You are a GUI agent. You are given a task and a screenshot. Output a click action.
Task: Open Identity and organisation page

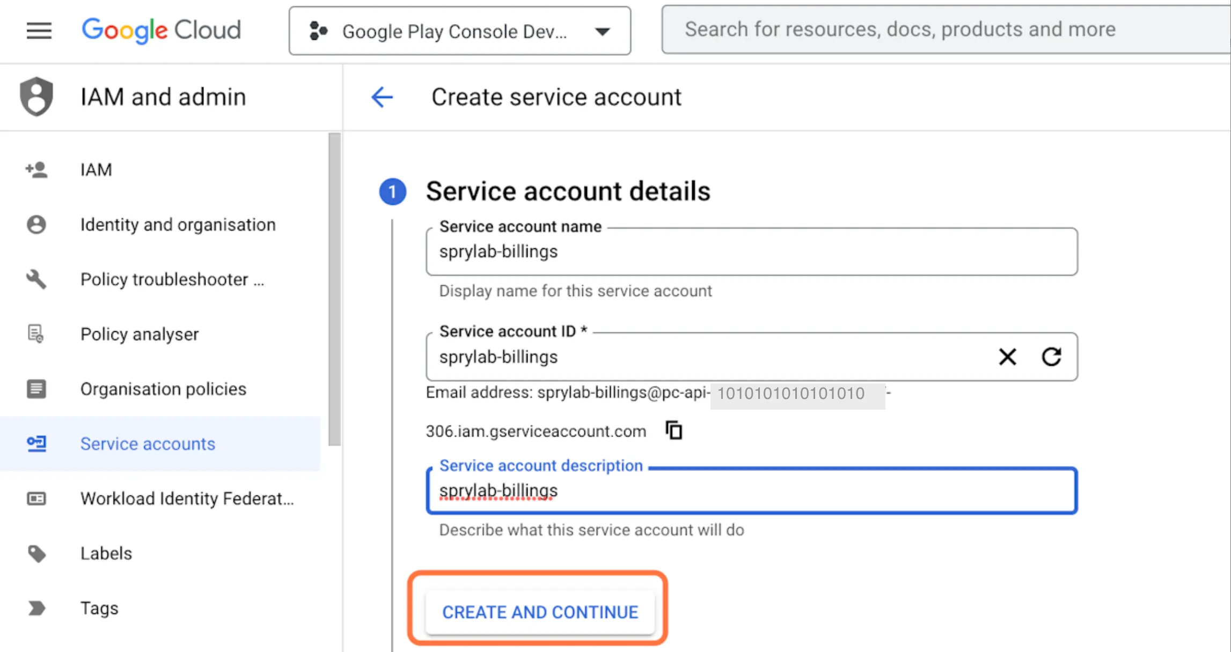pyautogui.click(x=160, y=225)
